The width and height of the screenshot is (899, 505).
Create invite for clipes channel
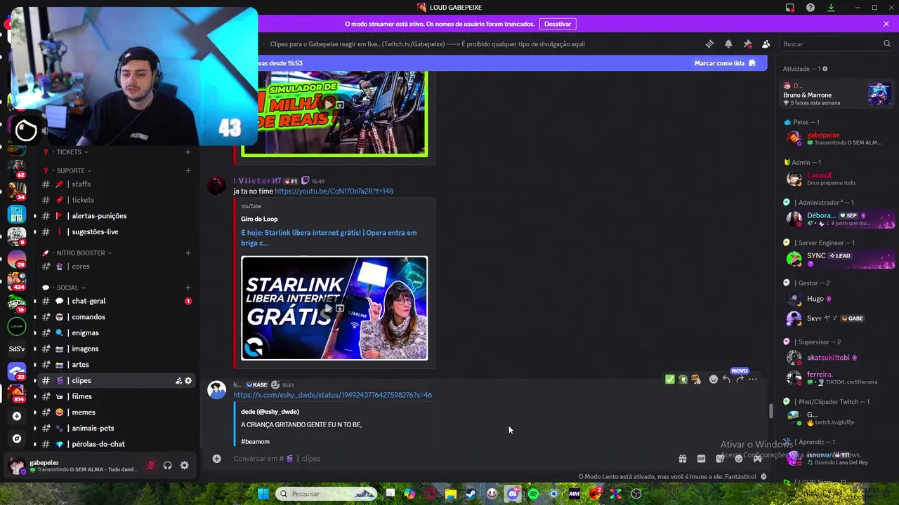point(178,381)
